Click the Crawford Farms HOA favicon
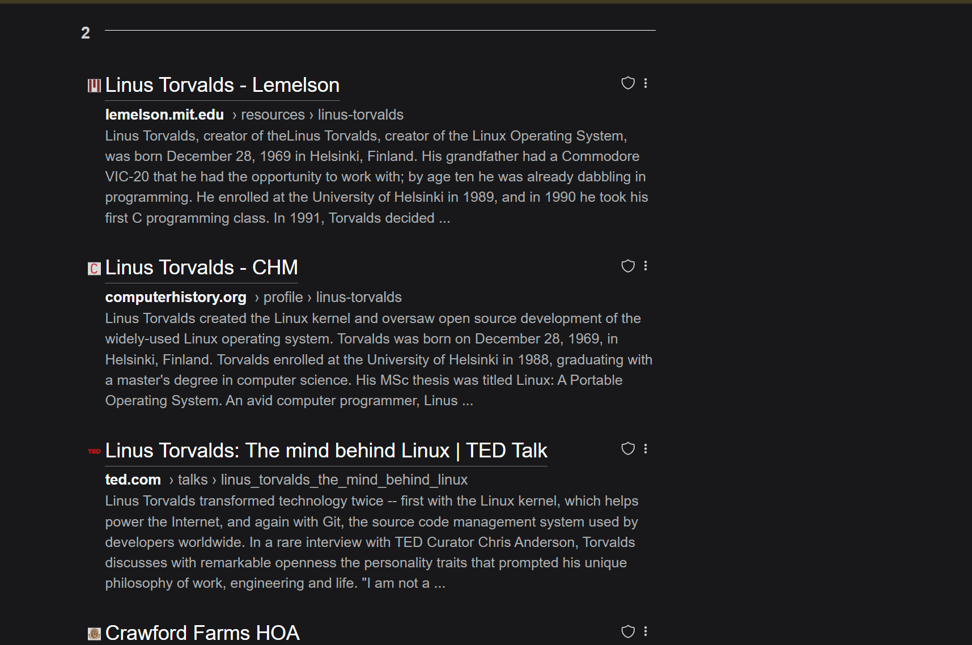 click(94, 633)
